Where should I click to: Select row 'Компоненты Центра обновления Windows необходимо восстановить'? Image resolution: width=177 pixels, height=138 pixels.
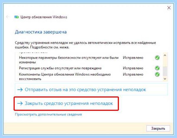click(x=89, y=77)
